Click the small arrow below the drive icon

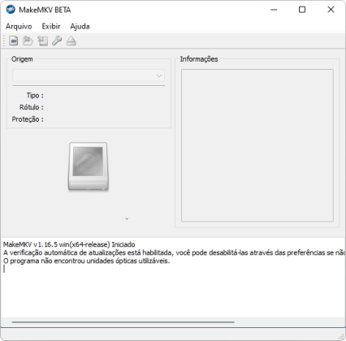pyautogui.click(x=127, y=219)
